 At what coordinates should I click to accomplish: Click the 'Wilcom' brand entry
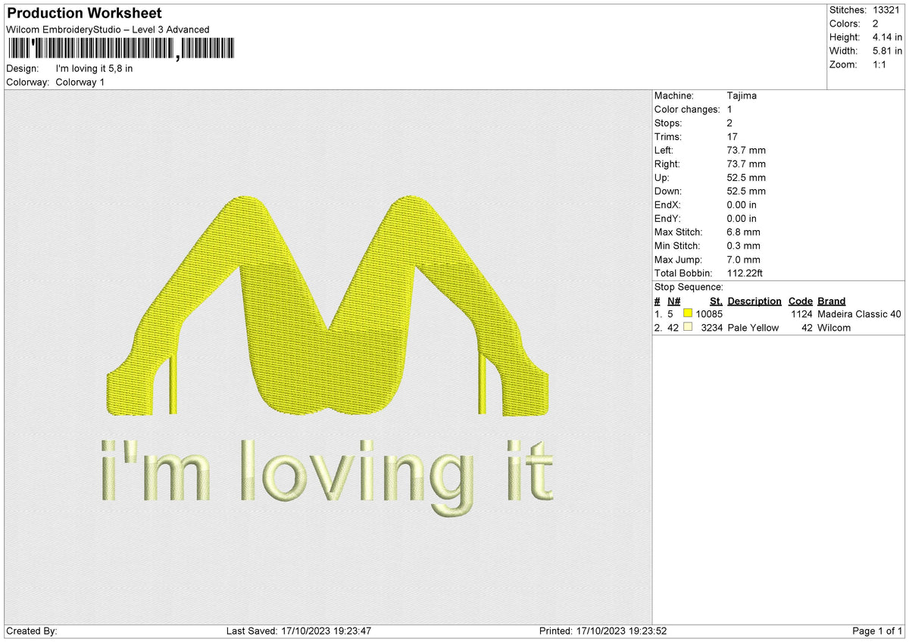pyautogui.click(x=834, y=328)
